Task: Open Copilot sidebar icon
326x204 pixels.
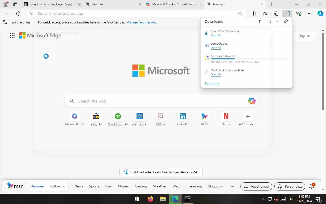Action: point(320,14)
